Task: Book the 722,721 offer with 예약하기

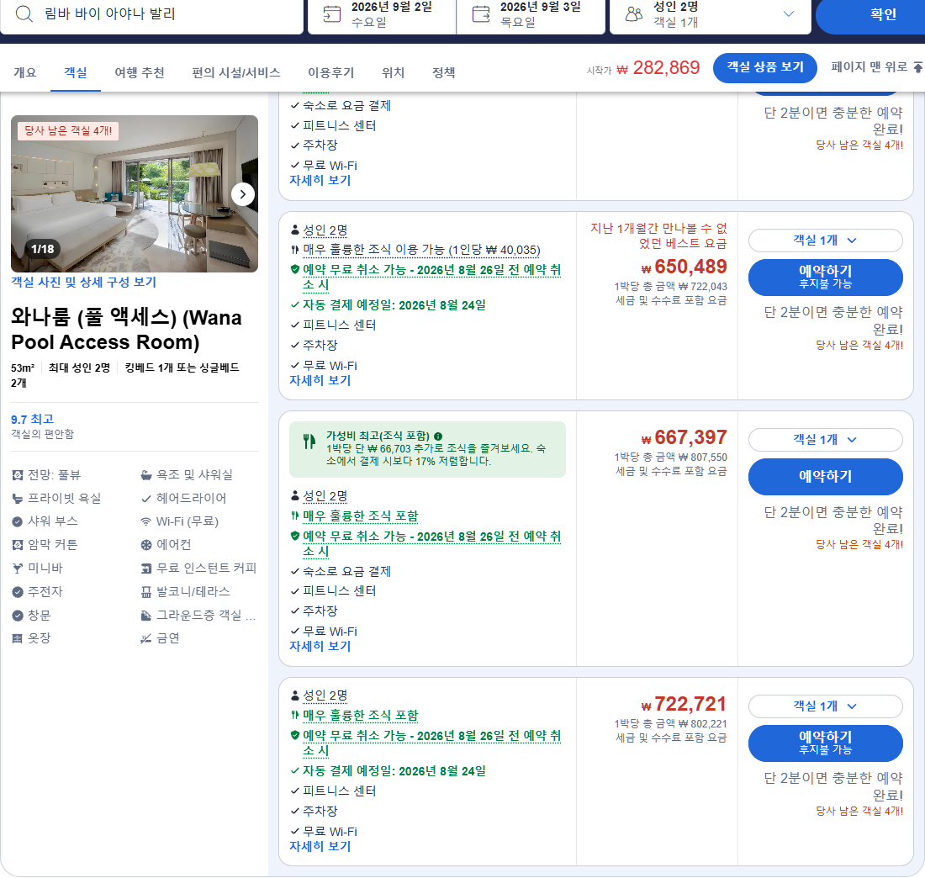Action: 825,743
